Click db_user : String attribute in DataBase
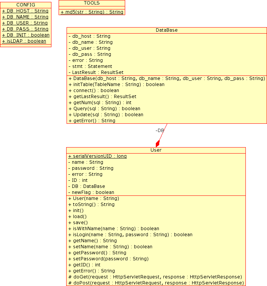 click(89, 48)
